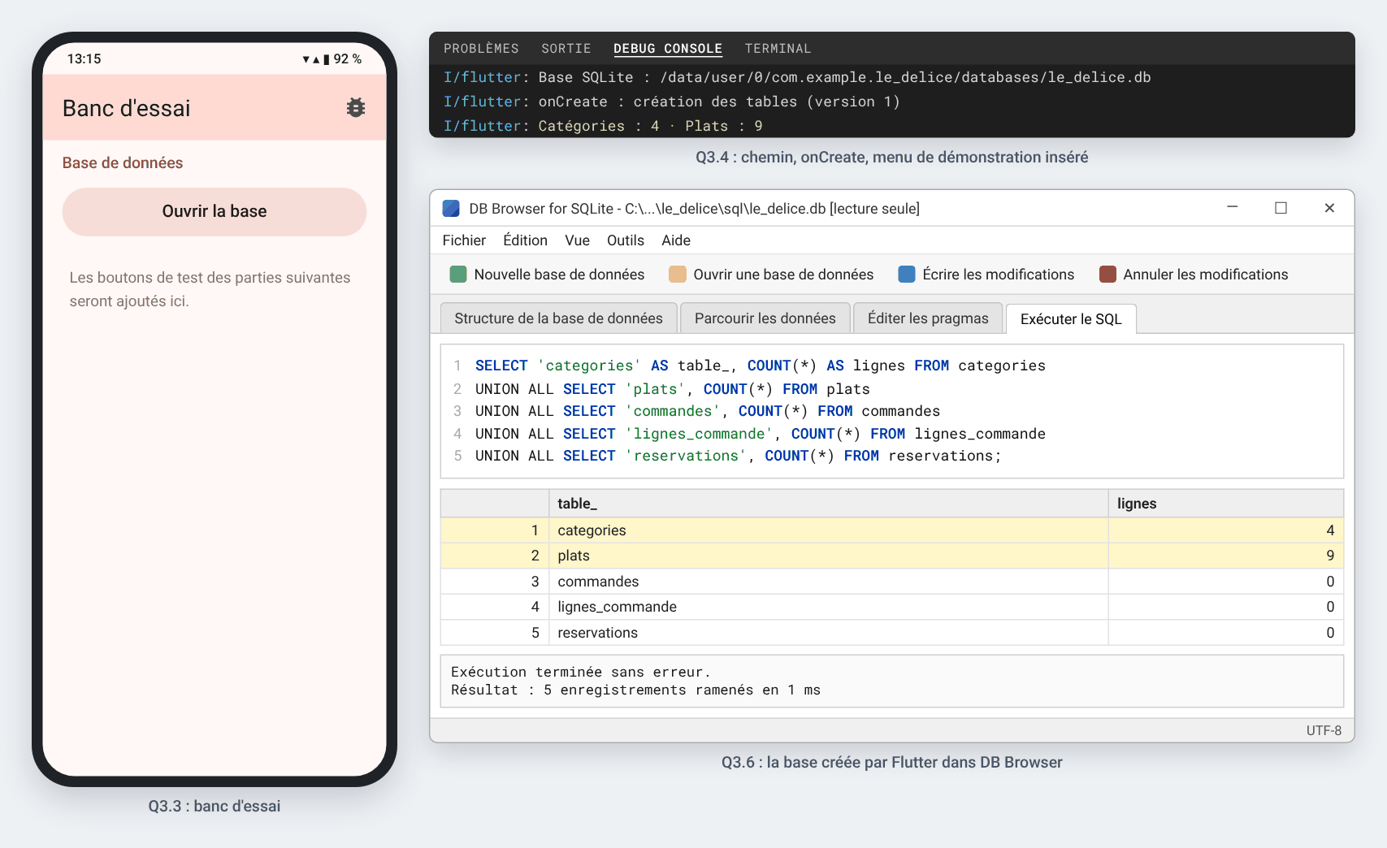Click the console line 'Catégories : 4 · Plats : 9'

click(650, 126)
